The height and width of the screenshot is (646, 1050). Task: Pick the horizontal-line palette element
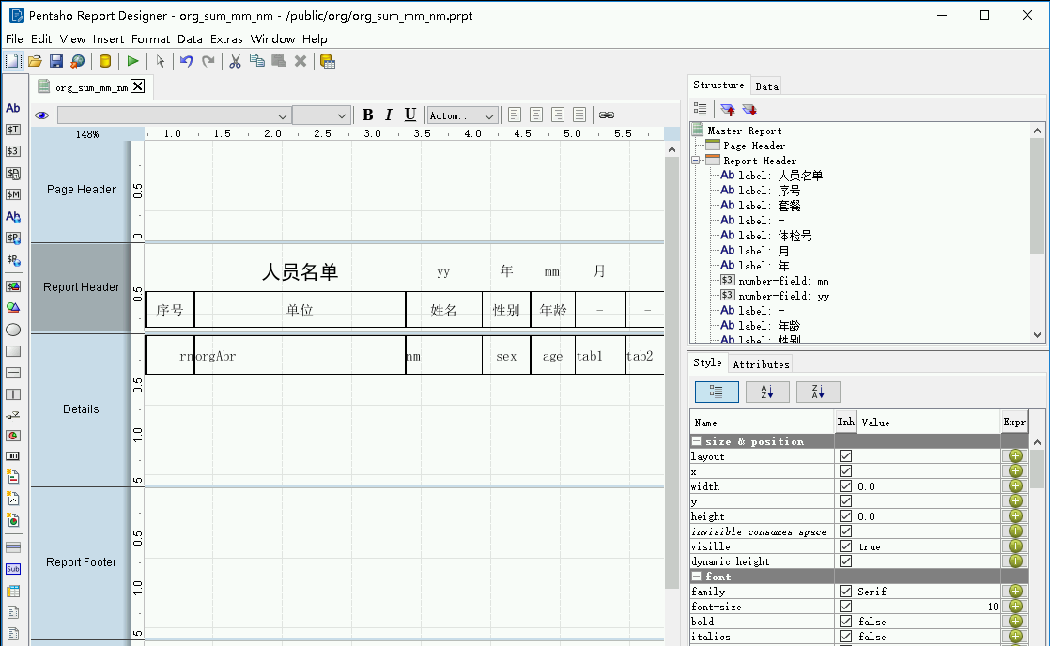pyautogui.click(x=13, y=373)
